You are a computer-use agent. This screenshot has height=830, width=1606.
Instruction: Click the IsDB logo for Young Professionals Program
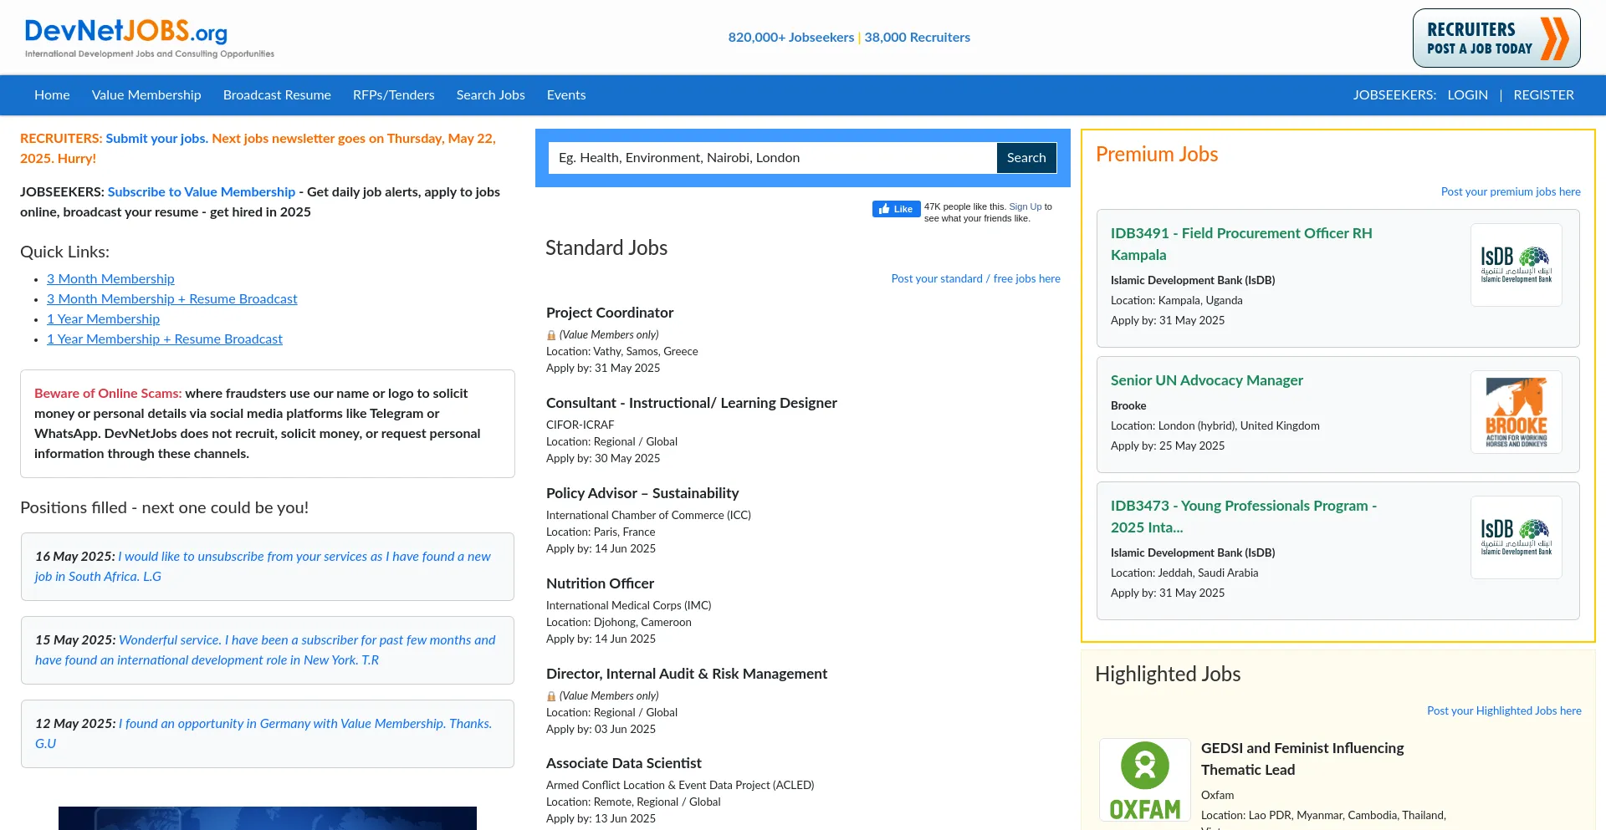coord(1516,537)
